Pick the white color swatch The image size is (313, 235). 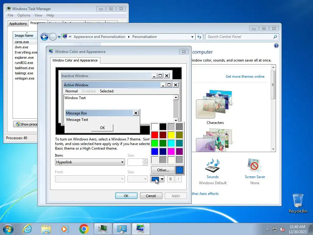tap(155, 126)
